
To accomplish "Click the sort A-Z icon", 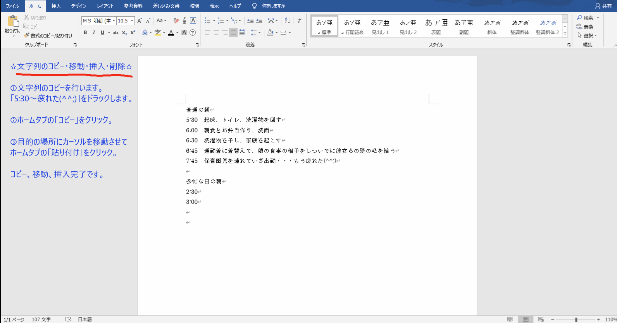I will pyautogui.click(x=287, y=21).
